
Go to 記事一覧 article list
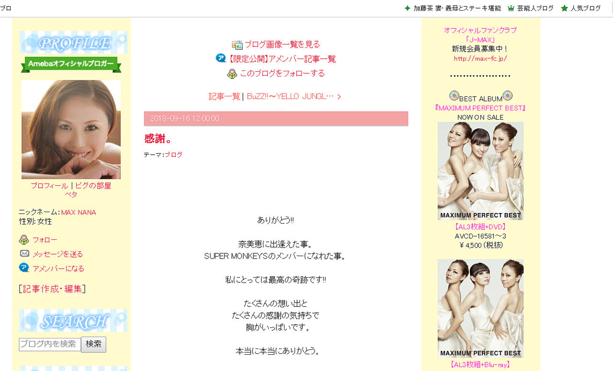(x=224, y=96)
